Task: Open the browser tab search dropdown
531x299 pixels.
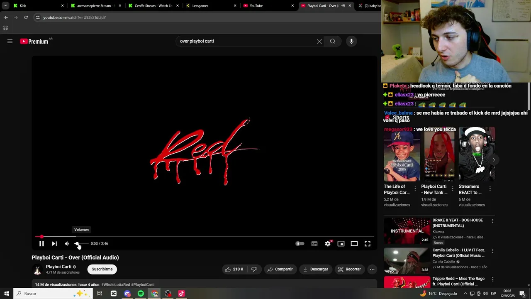Action: (5, 6)
